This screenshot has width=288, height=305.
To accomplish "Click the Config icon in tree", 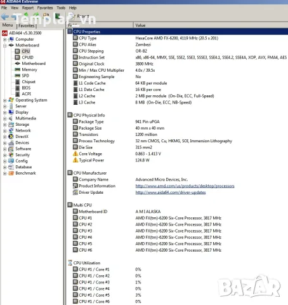I will coord(11,161).
